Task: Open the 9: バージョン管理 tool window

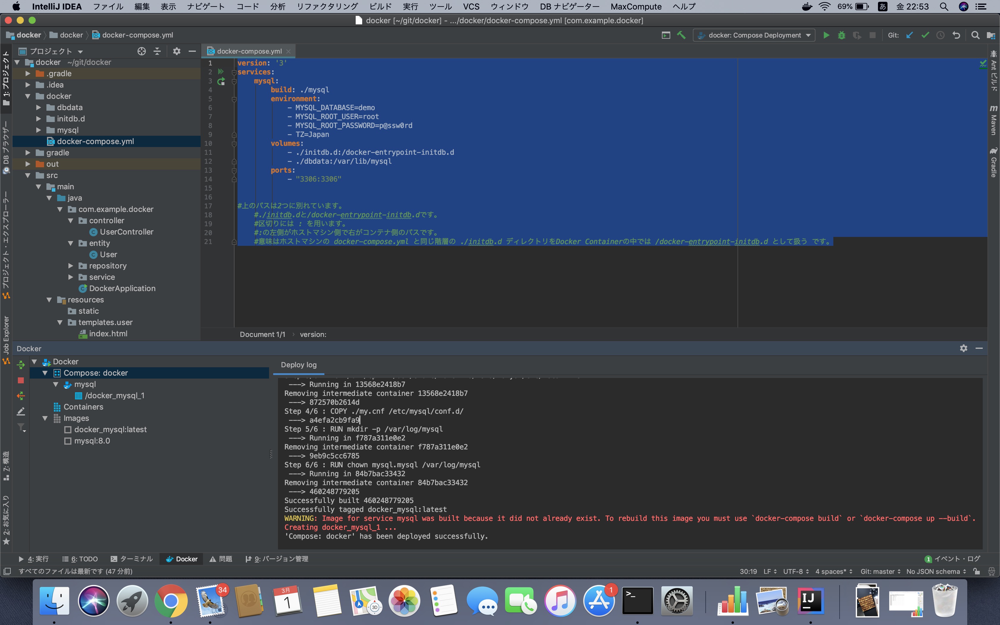Action: [277, 559]
